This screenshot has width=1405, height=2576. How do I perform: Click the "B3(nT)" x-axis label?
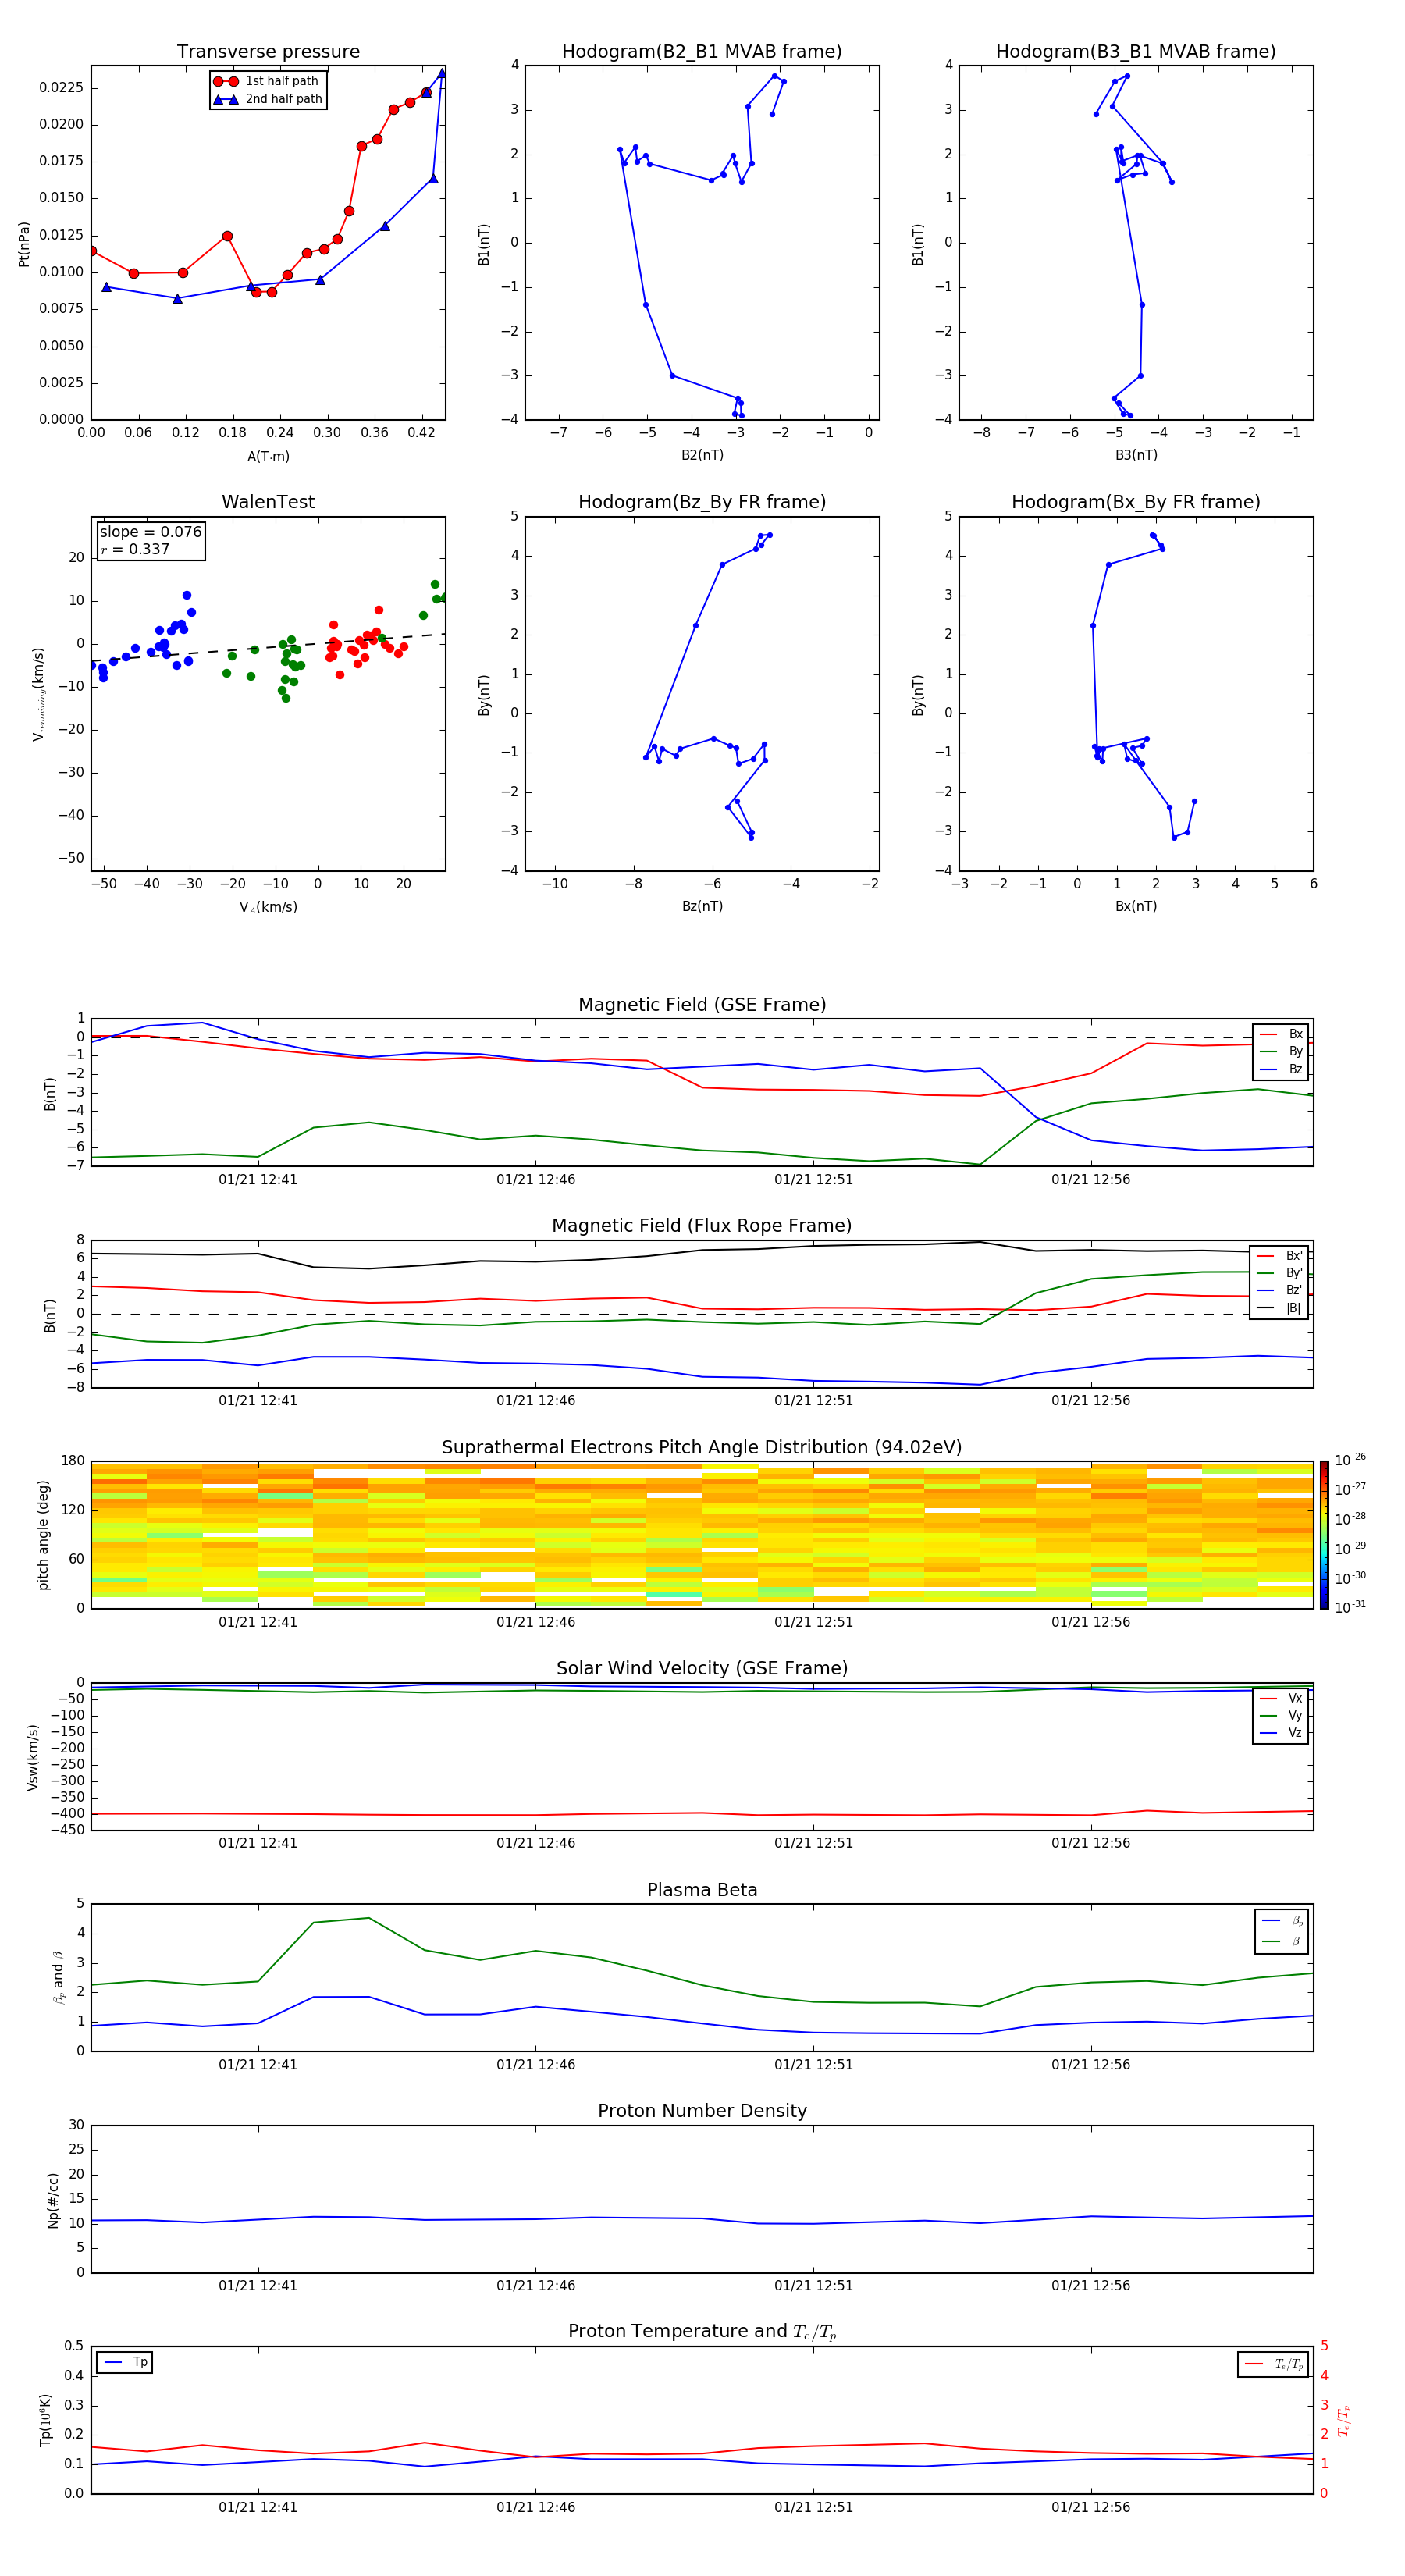pyautogui.click(x=1136, y=456)
